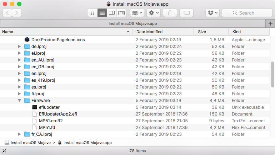275x155 pixels.
Task: Open the Dropbox toolbar menu
Action: [x=212, y=13]
